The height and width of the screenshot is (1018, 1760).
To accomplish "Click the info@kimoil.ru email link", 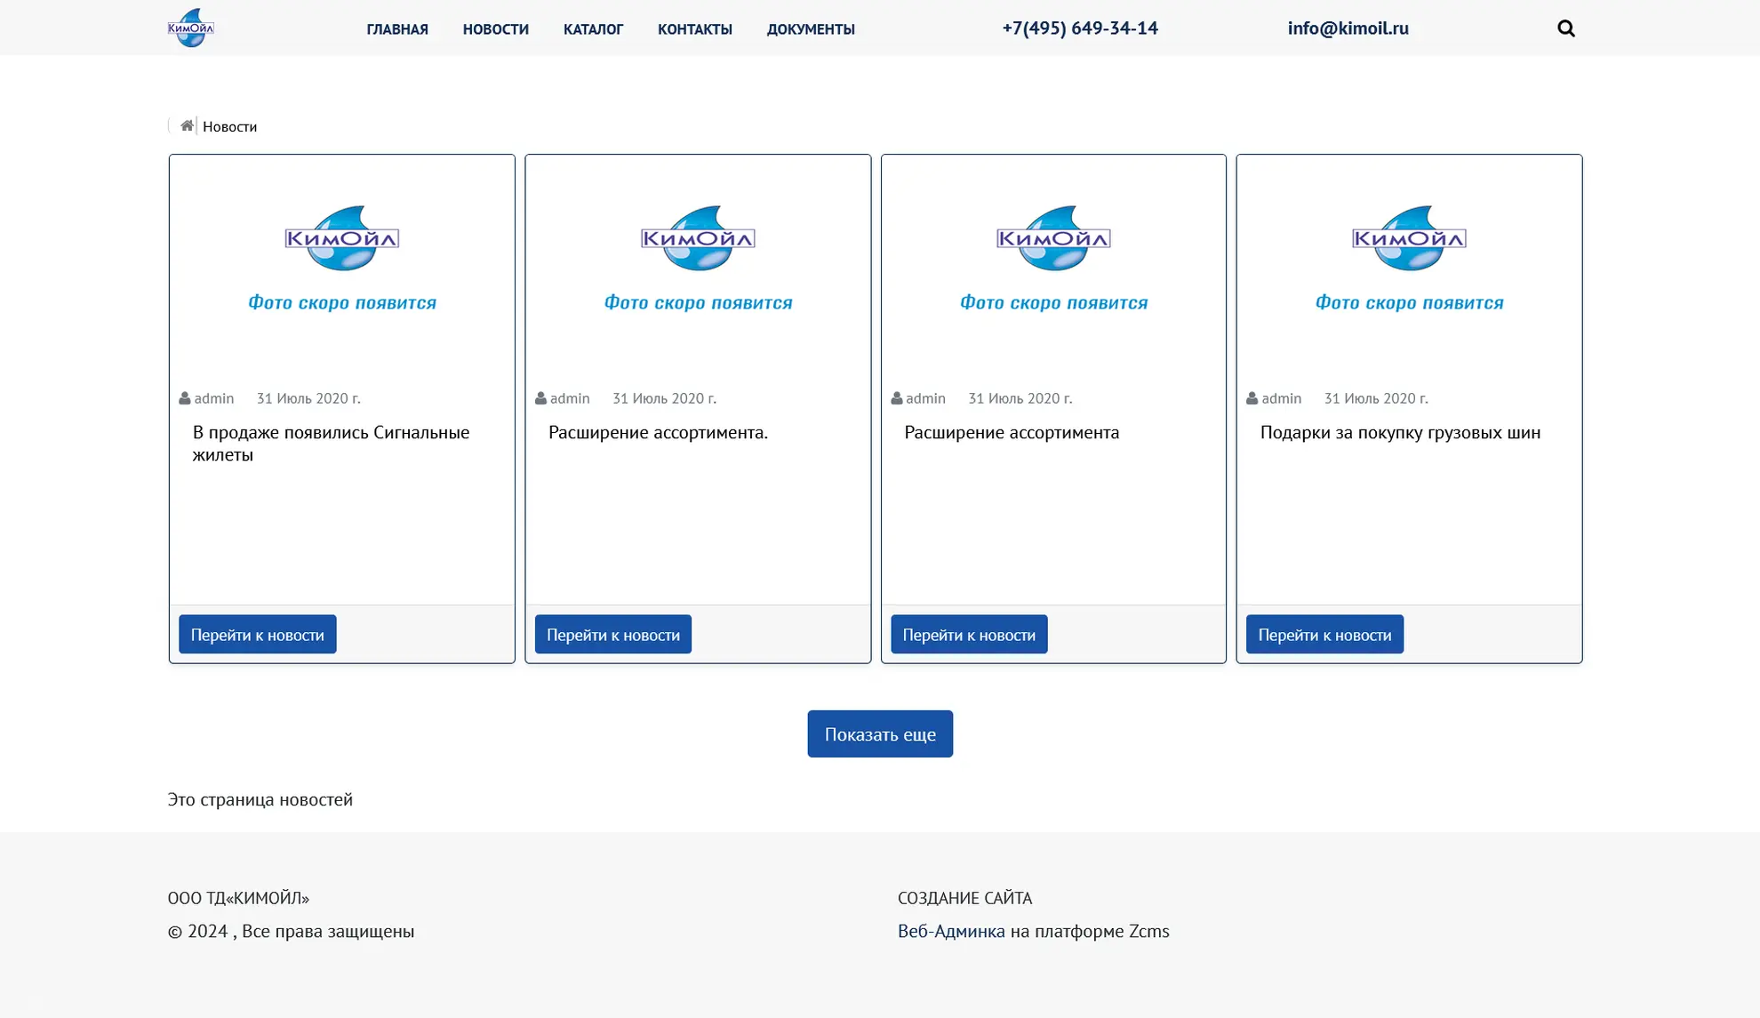I will click(x=1348, y=28).
